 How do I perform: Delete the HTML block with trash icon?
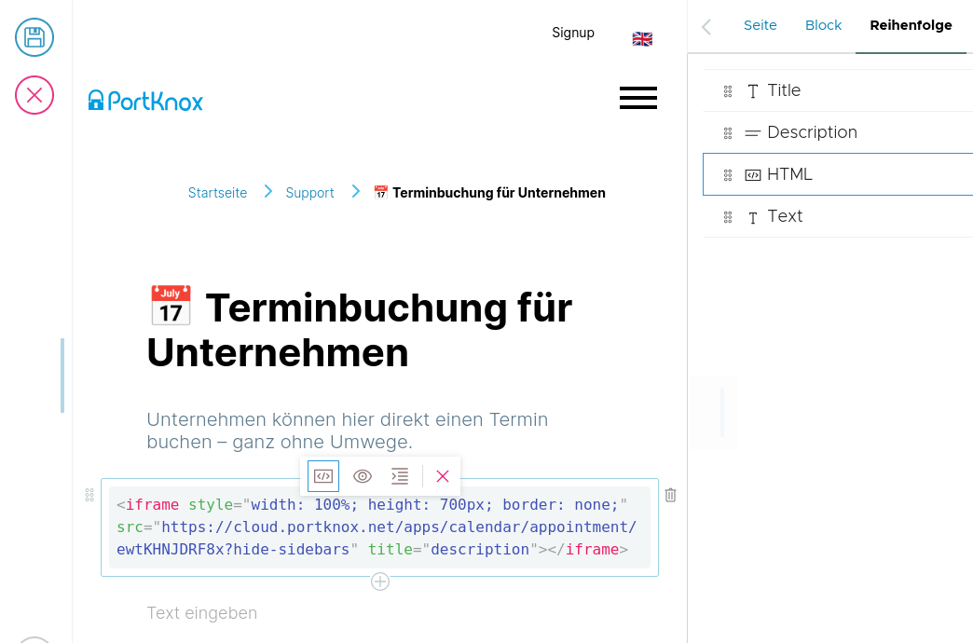click(670, 496)
